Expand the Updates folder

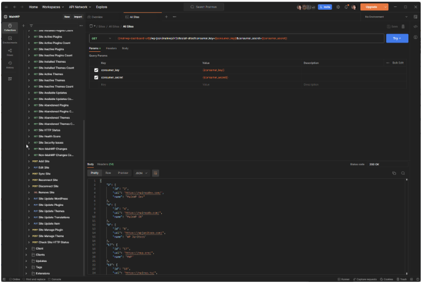(26, 261)
